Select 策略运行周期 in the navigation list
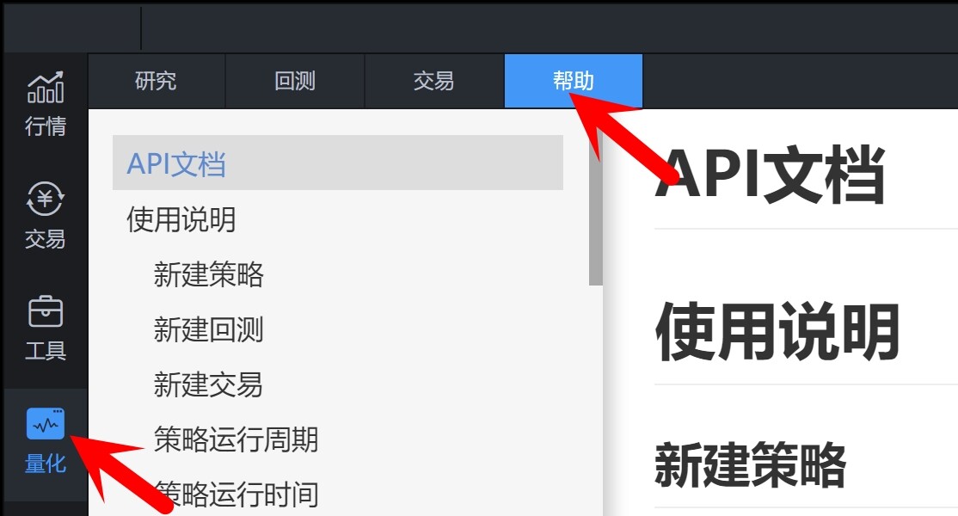The height and width of the screenshot is (516, 958). point(236,440)
